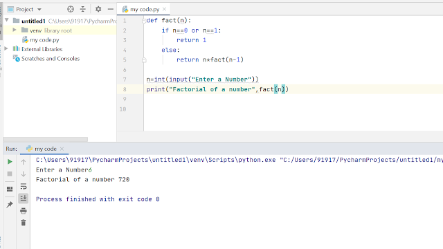Image resolution: width=443 pixels, height=249 pixels.
Task: Click the 'return 1' line in editor
Action: point(191,40)
